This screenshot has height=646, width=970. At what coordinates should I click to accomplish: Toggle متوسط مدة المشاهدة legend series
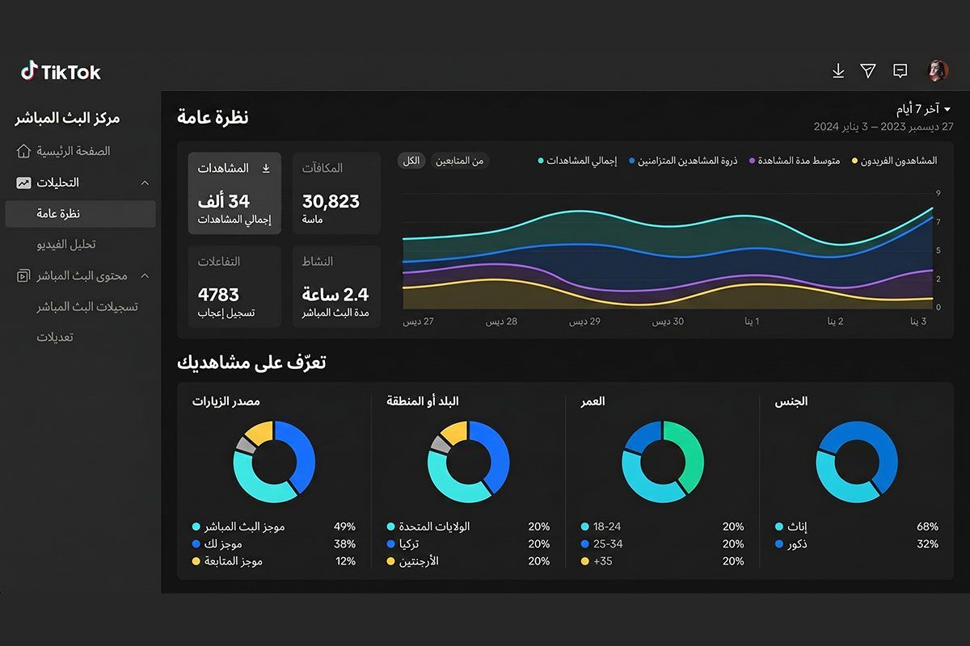(794, 161)
